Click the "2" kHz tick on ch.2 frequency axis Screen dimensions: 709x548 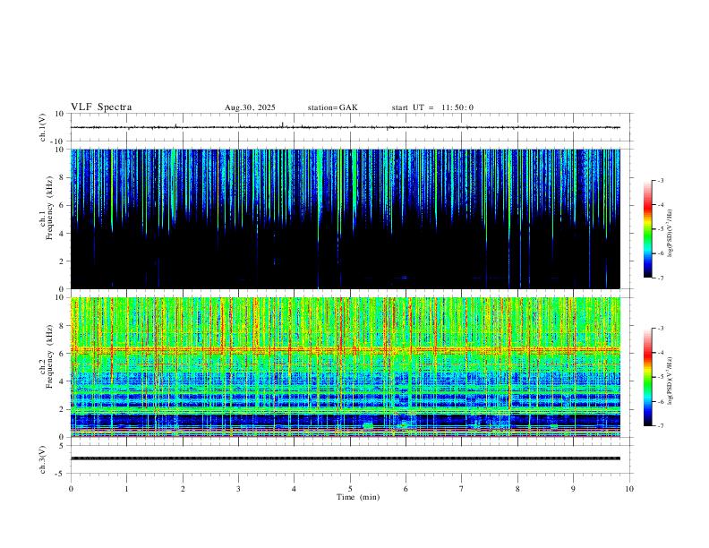point(62,409)
